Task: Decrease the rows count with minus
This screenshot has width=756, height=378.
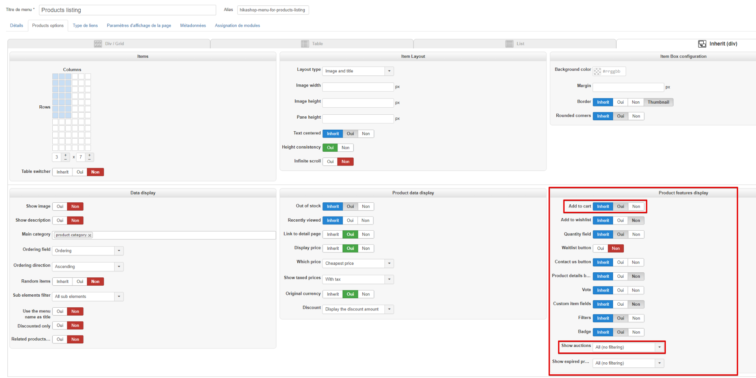Action: [90, 159]
